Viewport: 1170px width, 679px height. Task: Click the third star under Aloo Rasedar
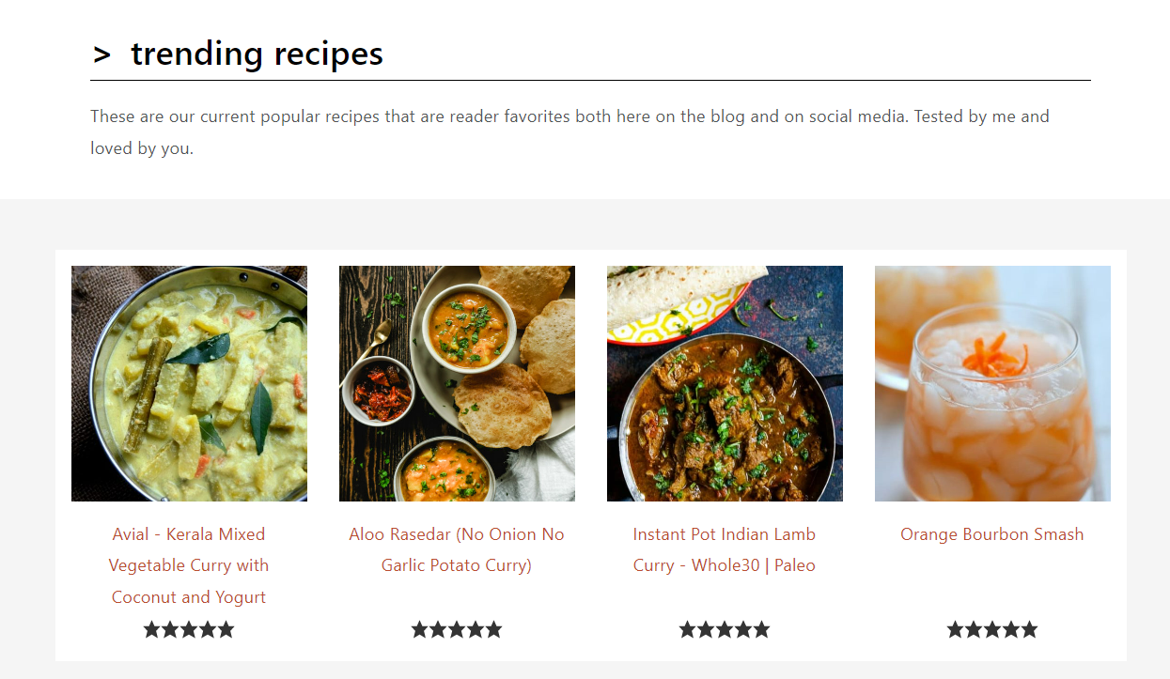457,629
